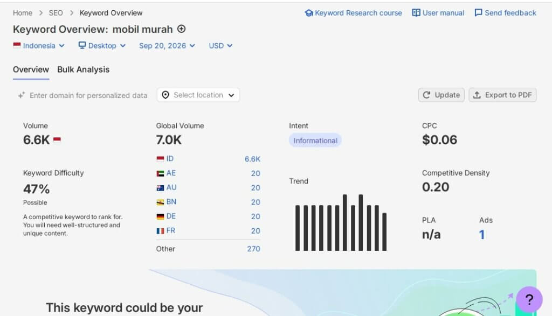Click the location pin icon in Select location
Image resolution: width=552 pixels, height=316 pixels.
tap(165, 95)
